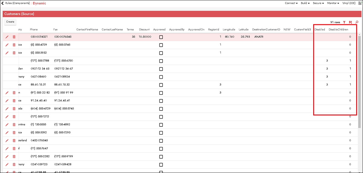
Task: Click pencil icon for phone 91.24.45.40 row
Action: pyautogui.click(x=7, y=101)
